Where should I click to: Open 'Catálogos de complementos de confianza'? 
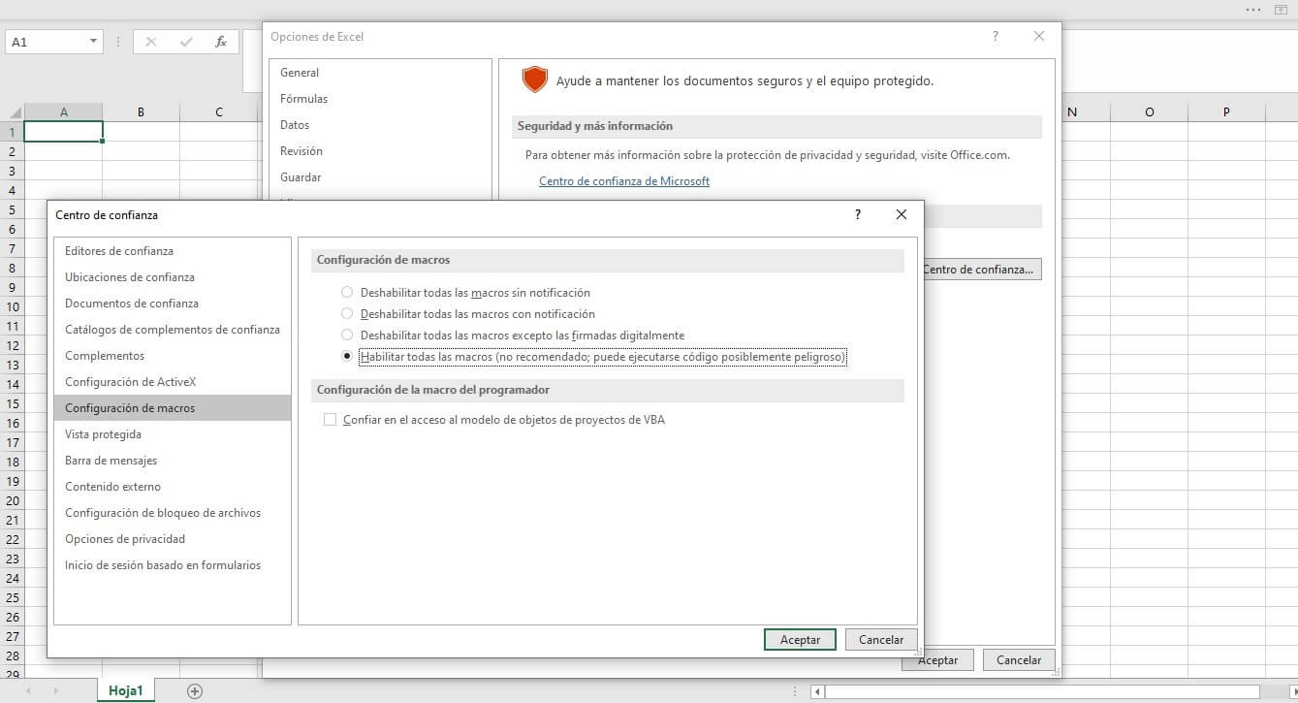[173, 330]
